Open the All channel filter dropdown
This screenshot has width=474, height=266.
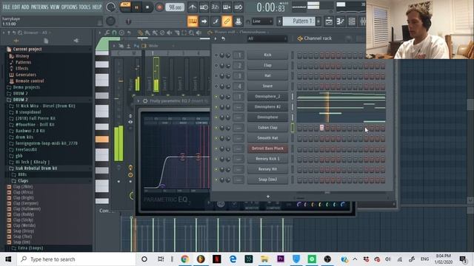[x=267, y=38]
